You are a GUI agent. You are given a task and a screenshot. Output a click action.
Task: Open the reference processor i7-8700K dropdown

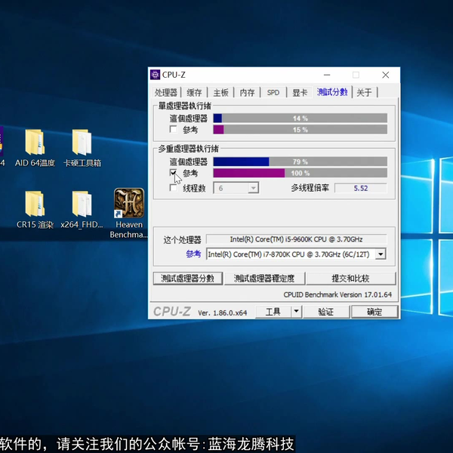(381, 254)
